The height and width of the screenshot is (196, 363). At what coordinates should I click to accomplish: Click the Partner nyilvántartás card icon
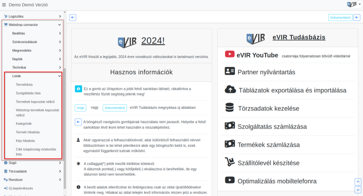pos(230,71)
